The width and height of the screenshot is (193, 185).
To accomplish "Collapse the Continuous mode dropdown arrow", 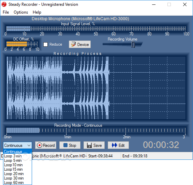I will [29, 145].
